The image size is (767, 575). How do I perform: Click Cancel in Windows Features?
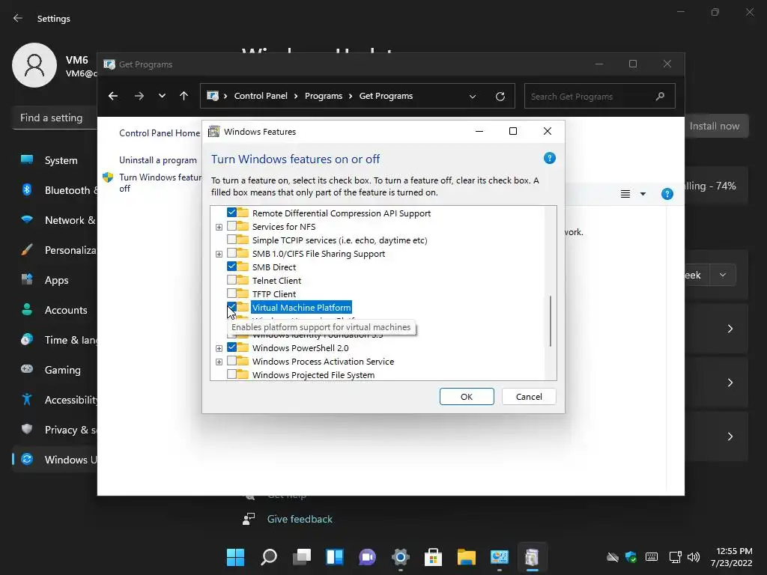click(529, 397)
